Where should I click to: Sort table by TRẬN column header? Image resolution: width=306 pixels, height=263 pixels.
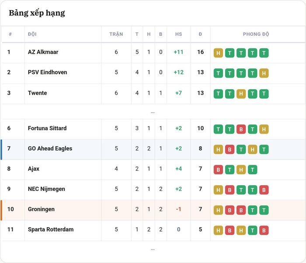click(116, 34)
